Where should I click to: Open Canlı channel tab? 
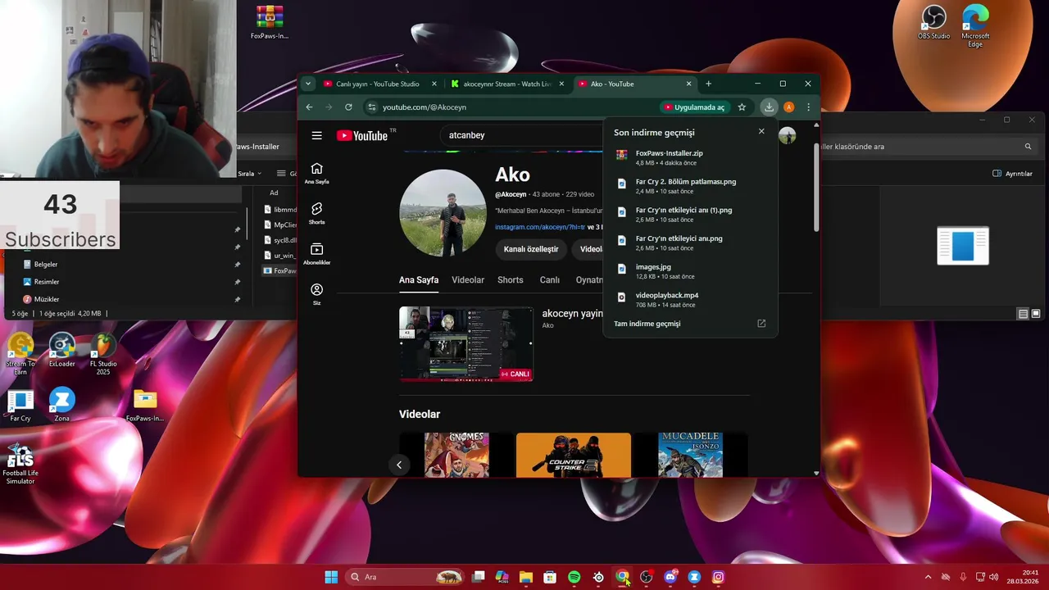point(549,280)
